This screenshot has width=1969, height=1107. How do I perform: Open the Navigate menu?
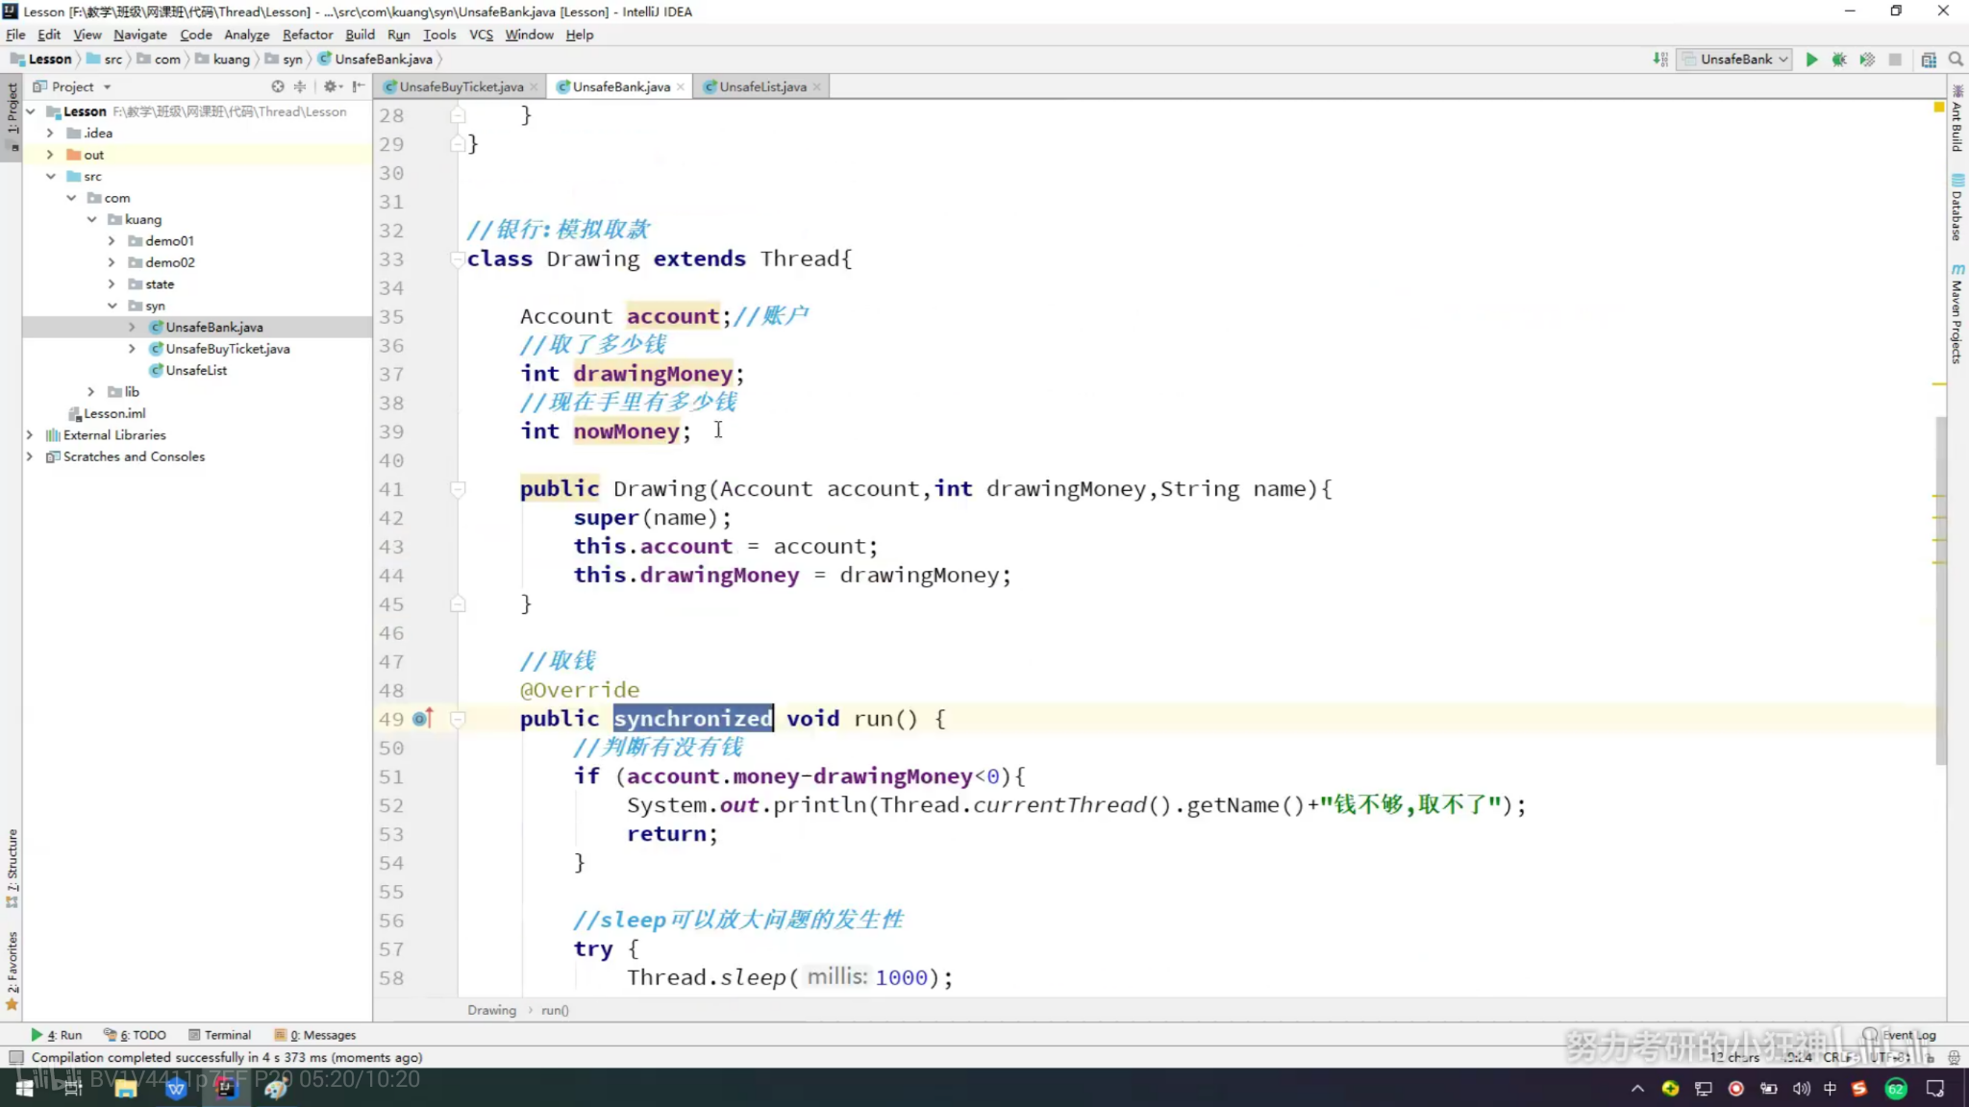click(139, 35)
